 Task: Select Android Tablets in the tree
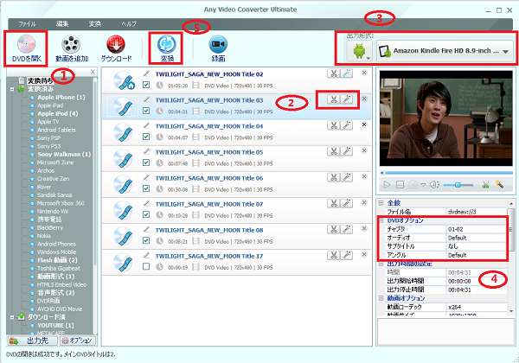coord(56,130)
